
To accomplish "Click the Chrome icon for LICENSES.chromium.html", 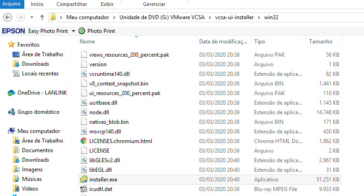I will (83, 141).
